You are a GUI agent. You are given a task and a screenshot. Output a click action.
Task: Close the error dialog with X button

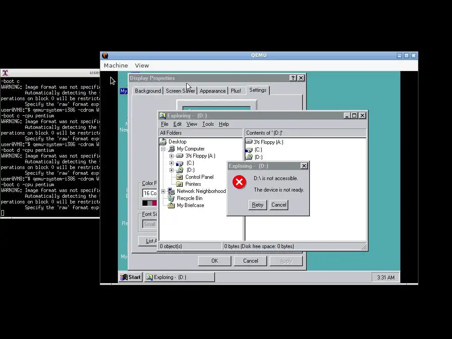tap(304, 166)
